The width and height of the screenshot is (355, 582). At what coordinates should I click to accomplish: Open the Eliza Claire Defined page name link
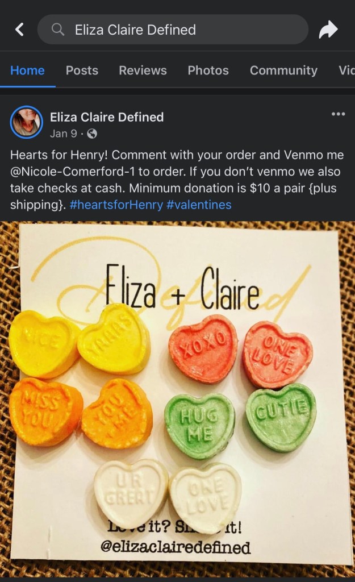pyautogui.click(x=107, y=117)
